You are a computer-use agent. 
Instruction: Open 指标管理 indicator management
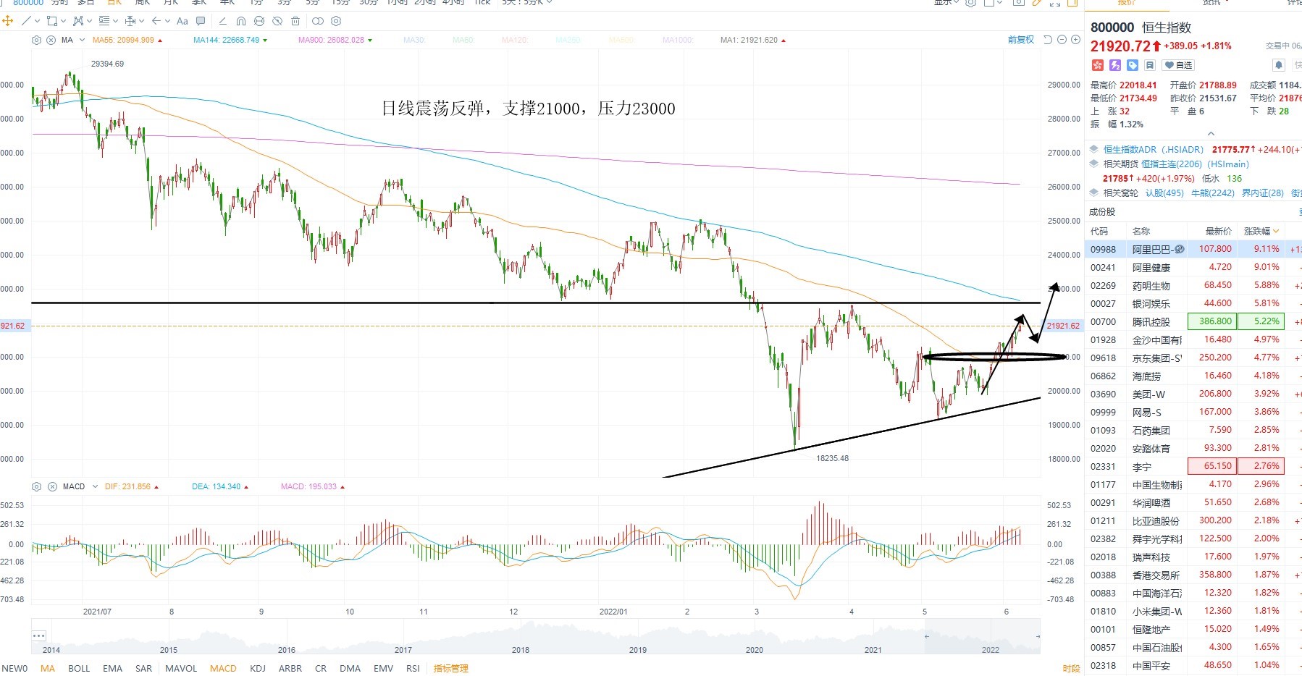coord(450,668)
